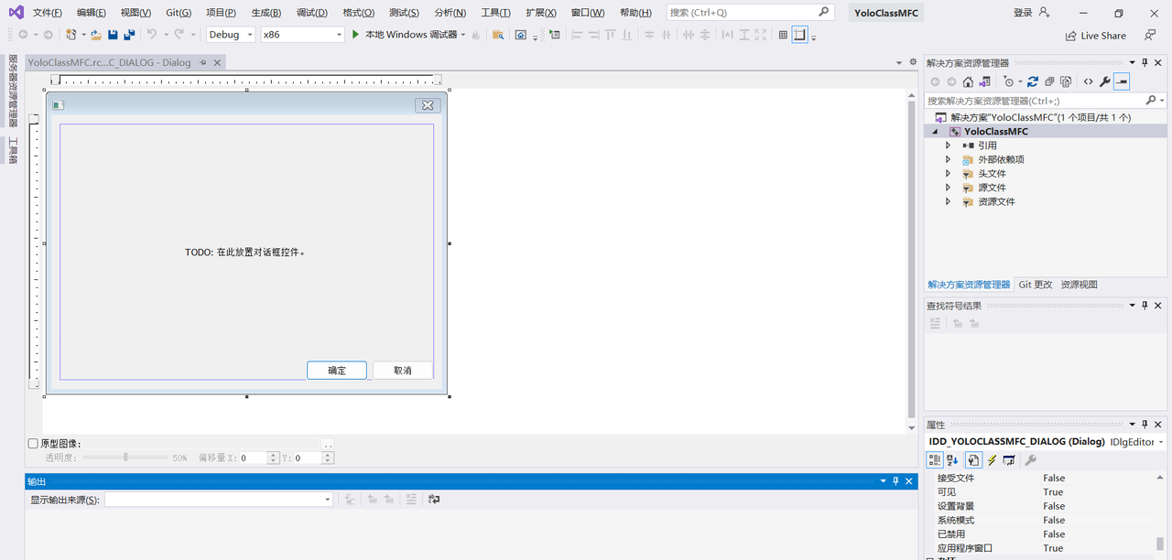
Task: Open the x86 platform dropdown
Action: point(302,35)
